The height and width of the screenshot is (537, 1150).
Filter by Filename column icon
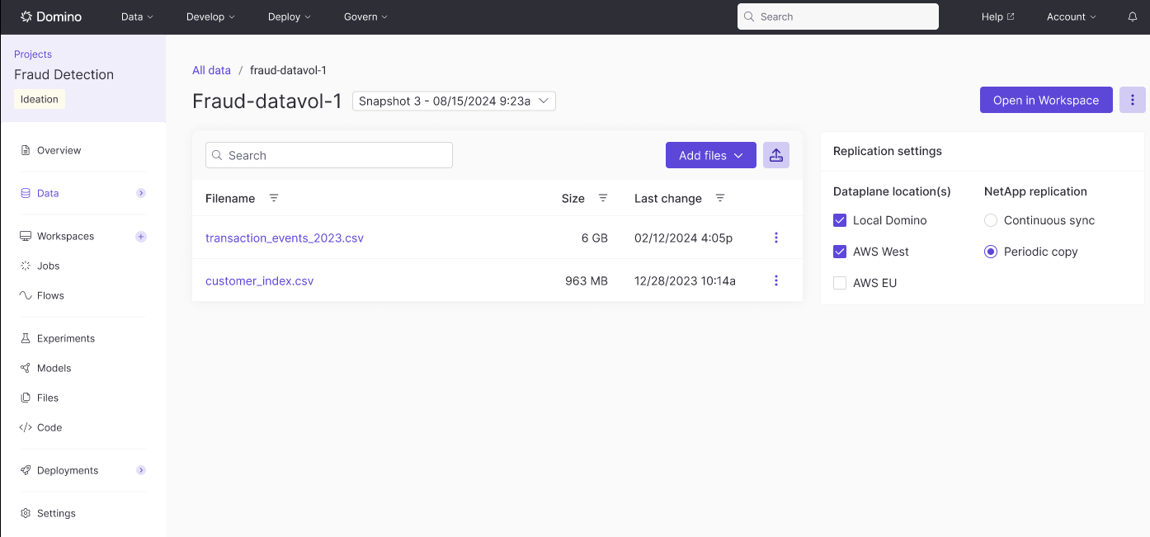pyautogui.click(x=274, y=198)
